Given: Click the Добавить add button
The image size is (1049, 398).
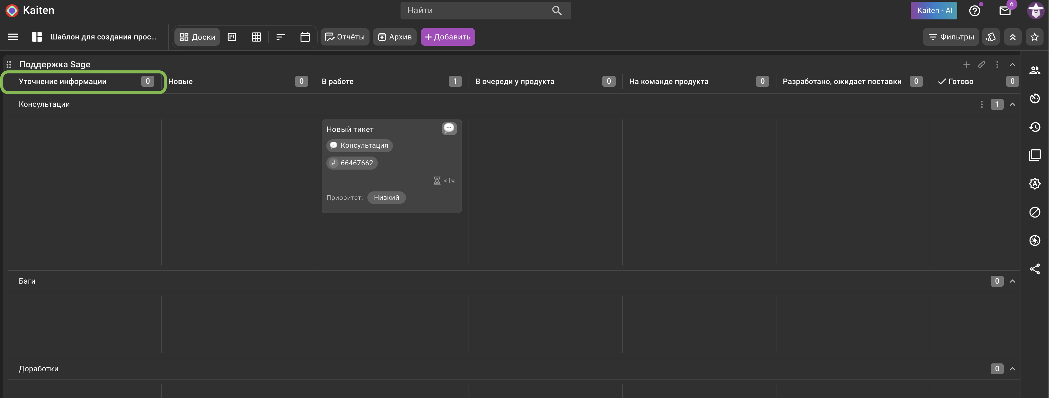Looking at the screenshot, I should tap(448, 37).
